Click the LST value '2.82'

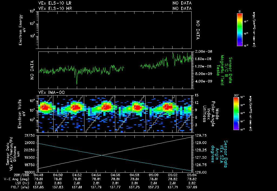192,183
